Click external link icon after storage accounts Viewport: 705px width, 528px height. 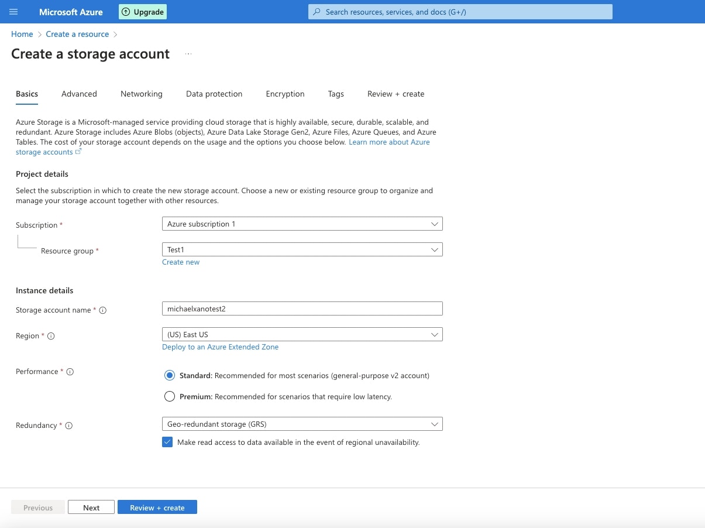point(78,152)
